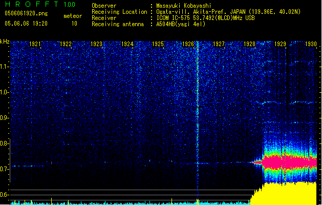Click the 1.0 frequency axis label

click(5, 92)
